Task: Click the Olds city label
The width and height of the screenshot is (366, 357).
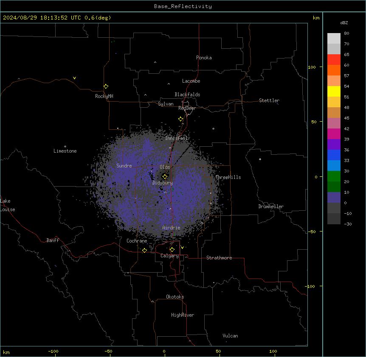Action: click(165, 167)
